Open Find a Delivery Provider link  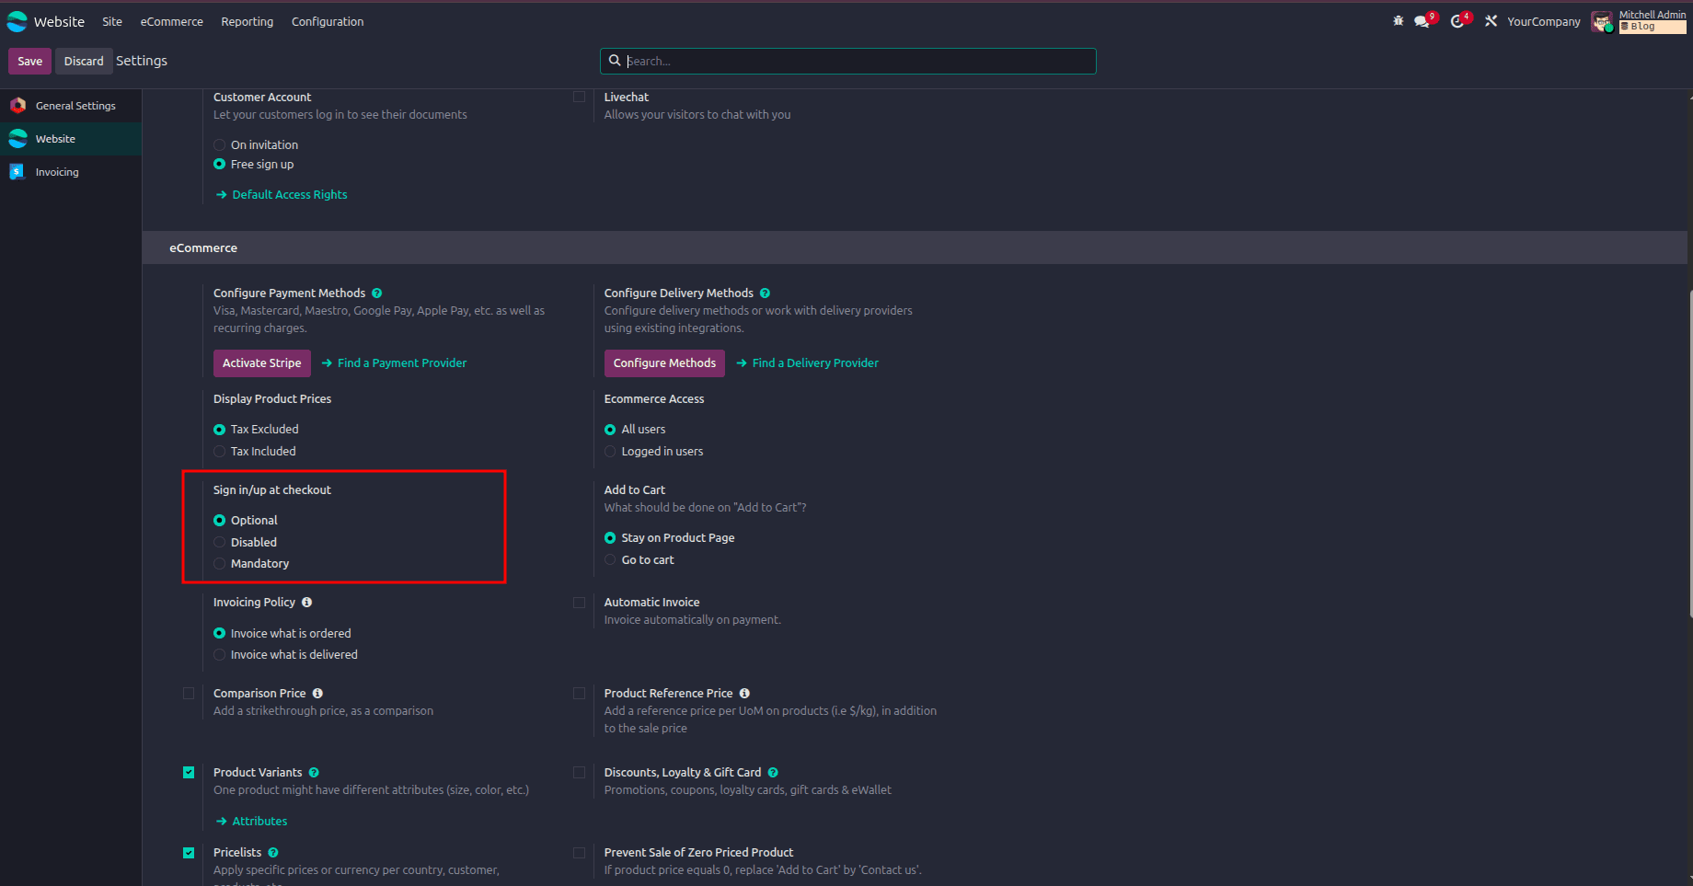pyautogui.click(x=807, y=363)
